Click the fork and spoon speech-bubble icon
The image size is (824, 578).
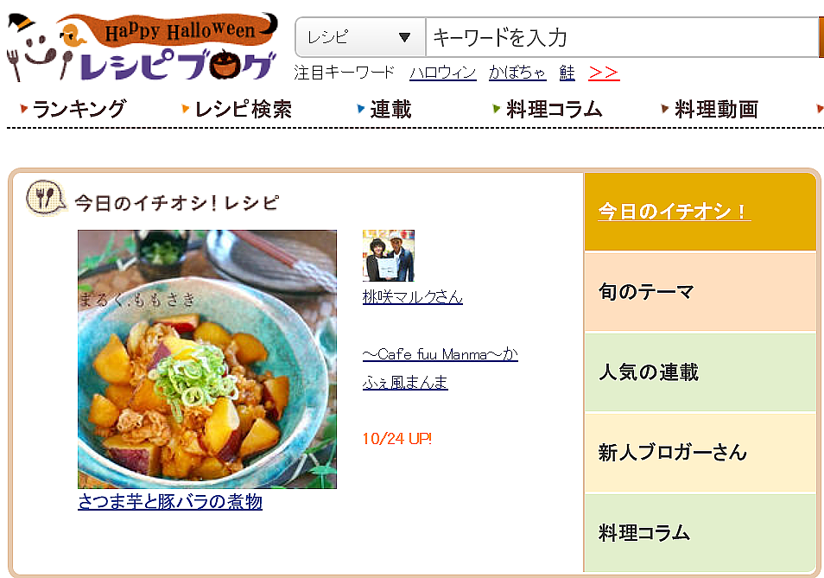pyautogui.click(x=47, y=198)
